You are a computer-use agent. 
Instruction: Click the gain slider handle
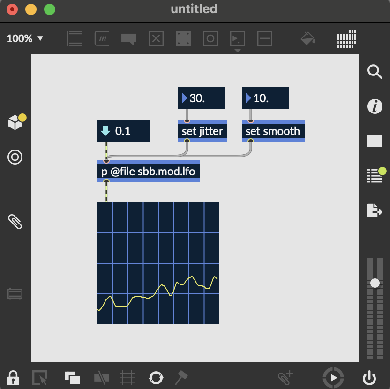[x=375, y=283]
